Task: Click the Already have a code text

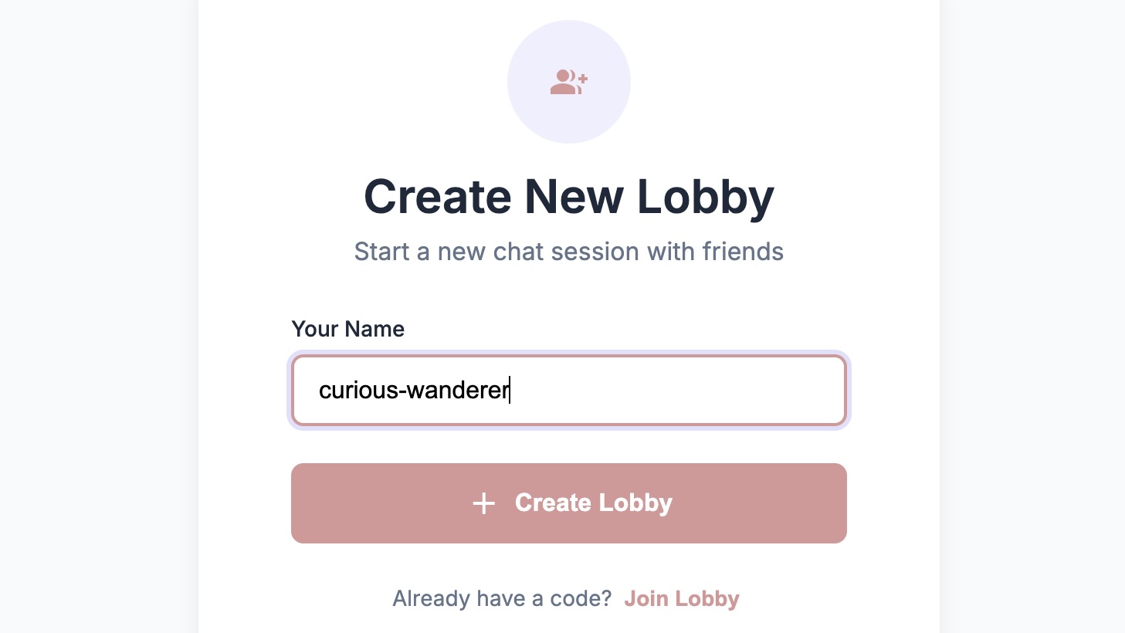Action: (502, 598)
